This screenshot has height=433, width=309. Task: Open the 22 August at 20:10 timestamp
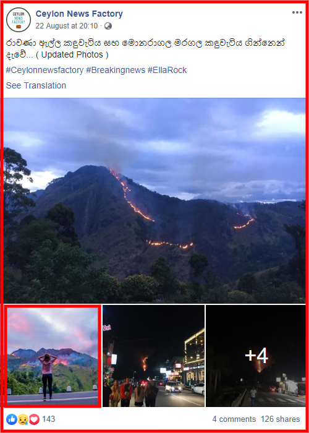[x=67, y=26]
